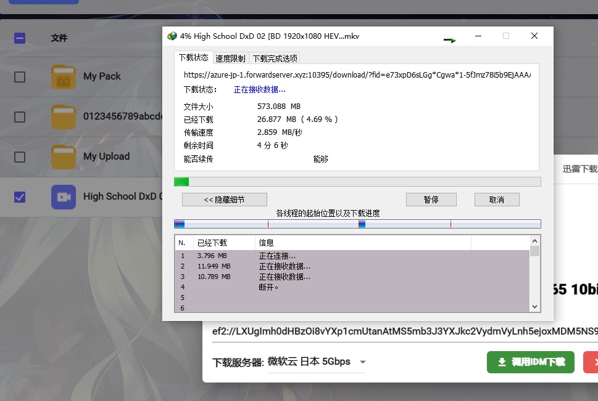Pause the download with 暂停 button
This screenshot has height=401, width=598.
(431, 200)
